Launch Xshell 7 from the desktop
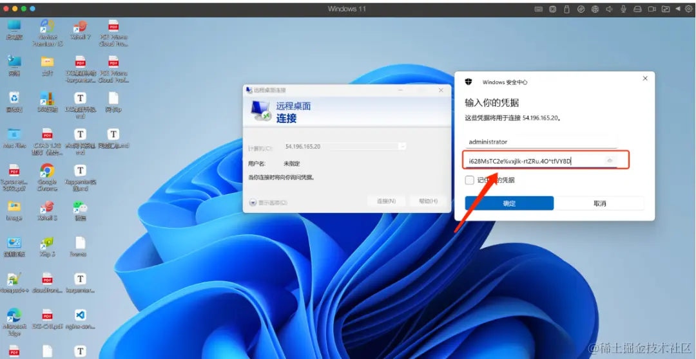The height and width of the screenshot is (359, 696). (x=80, y=30)
